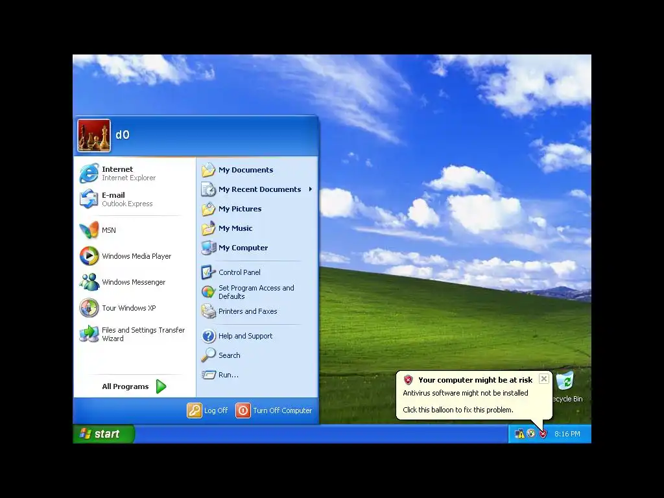Click the My Documents folder icon
Screen dimensions: 664x498
tap(208, 170)
